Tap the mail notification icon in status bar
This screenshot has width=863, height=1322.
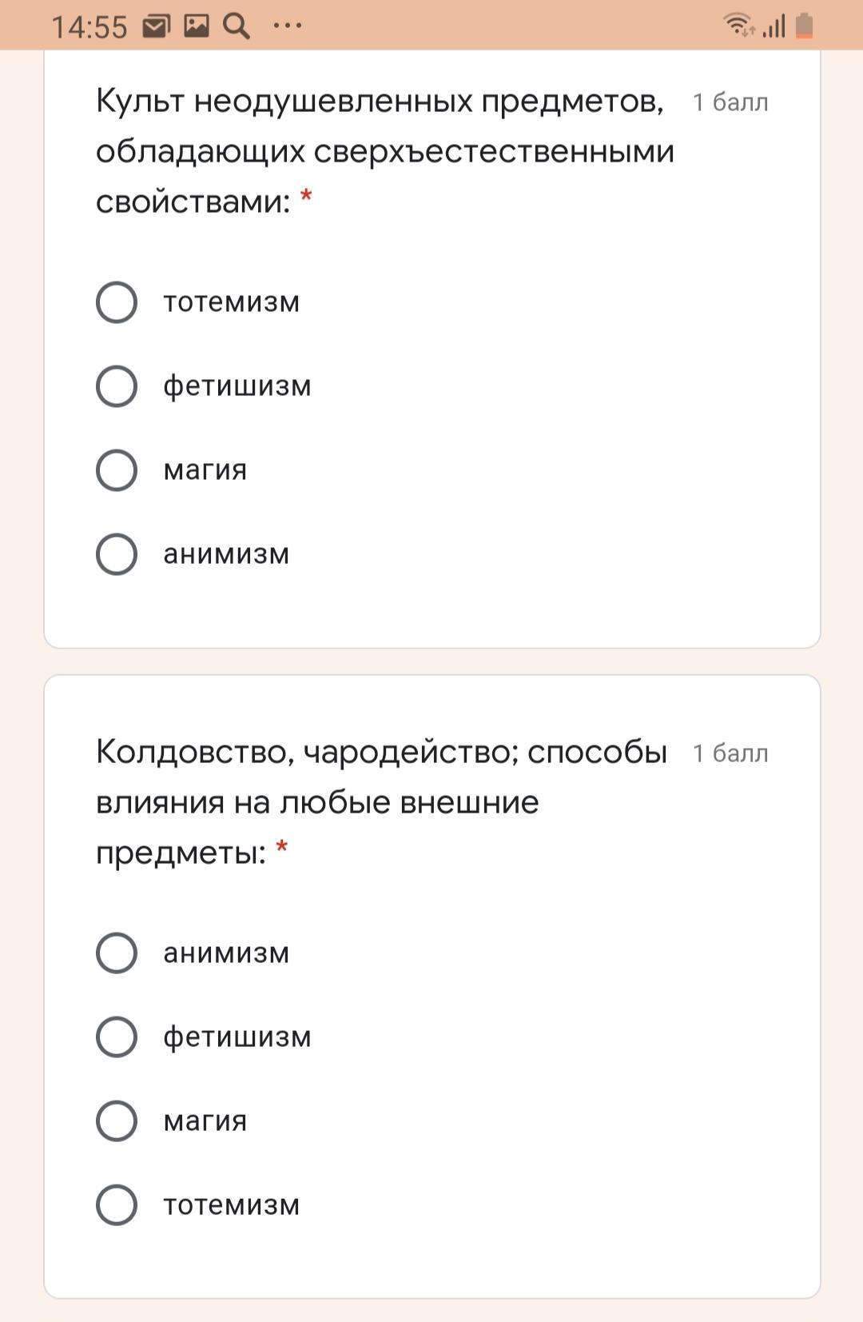(156, 26)
